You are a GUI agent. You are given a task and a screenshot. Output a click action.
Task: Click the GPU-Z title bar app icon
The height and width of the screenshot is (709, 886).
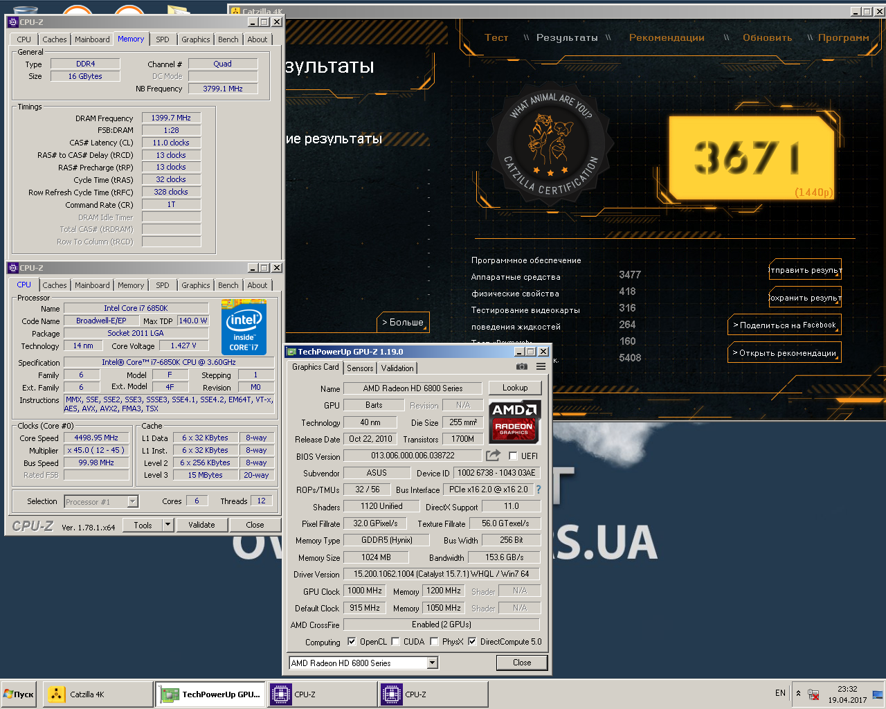coord(292,352)
